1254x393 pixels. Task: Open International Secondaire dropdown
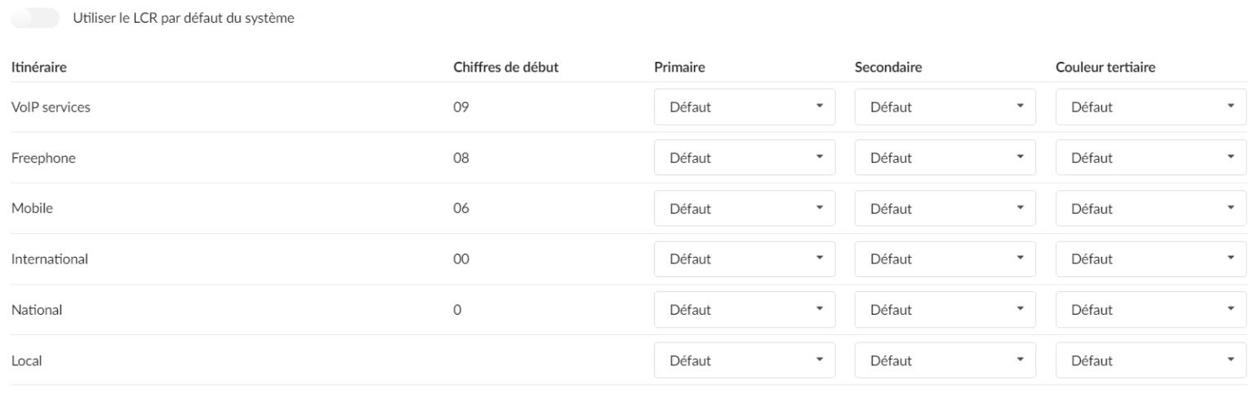945,259
